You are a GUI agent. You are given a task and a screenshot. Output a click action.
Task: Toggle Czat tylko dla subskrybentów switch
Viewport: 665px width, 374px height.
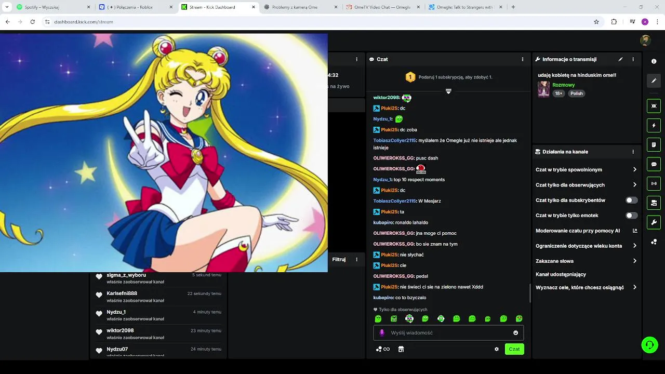click(631, 200)
